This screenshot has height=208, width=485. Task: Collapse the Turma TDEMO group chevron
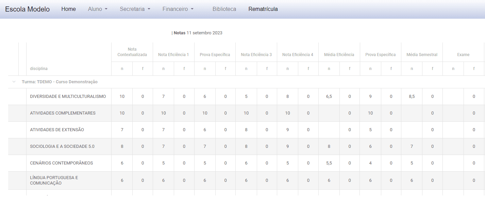(14, 82)
